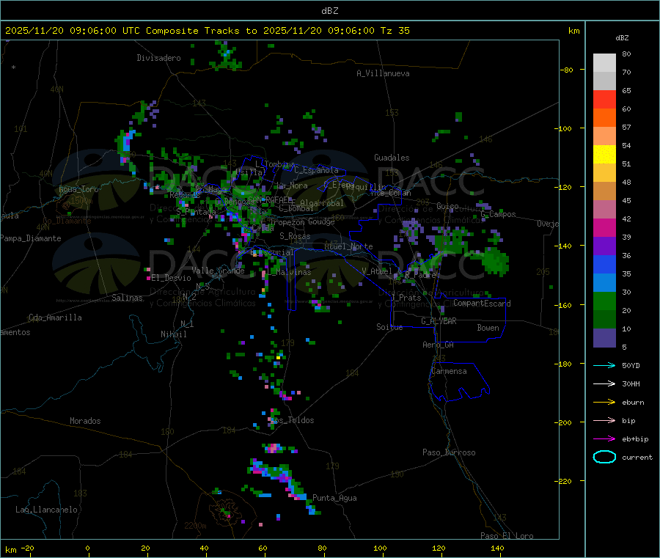The width and height of the screenshot is (660, 558).
Task: Click the 'S_Rosas' map label
Action: click(295, 237)
